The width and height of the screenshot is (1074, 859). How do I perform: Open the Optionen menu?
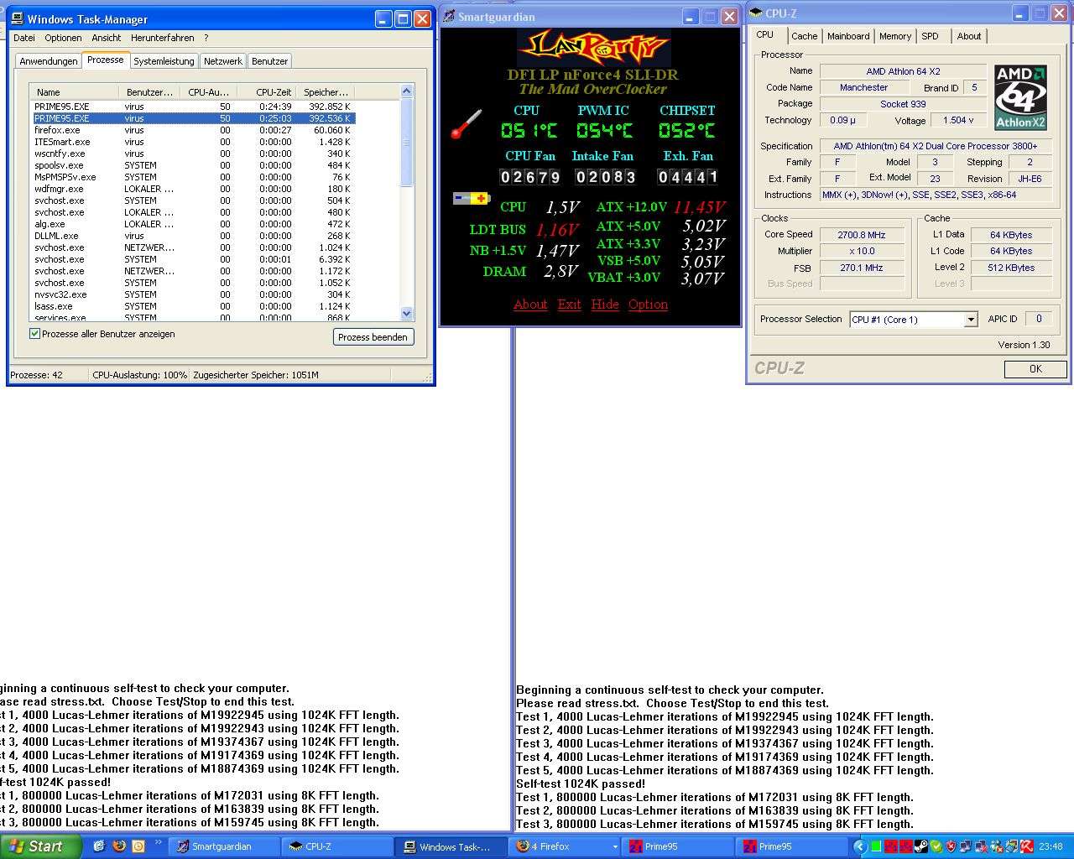pos(63,38)
